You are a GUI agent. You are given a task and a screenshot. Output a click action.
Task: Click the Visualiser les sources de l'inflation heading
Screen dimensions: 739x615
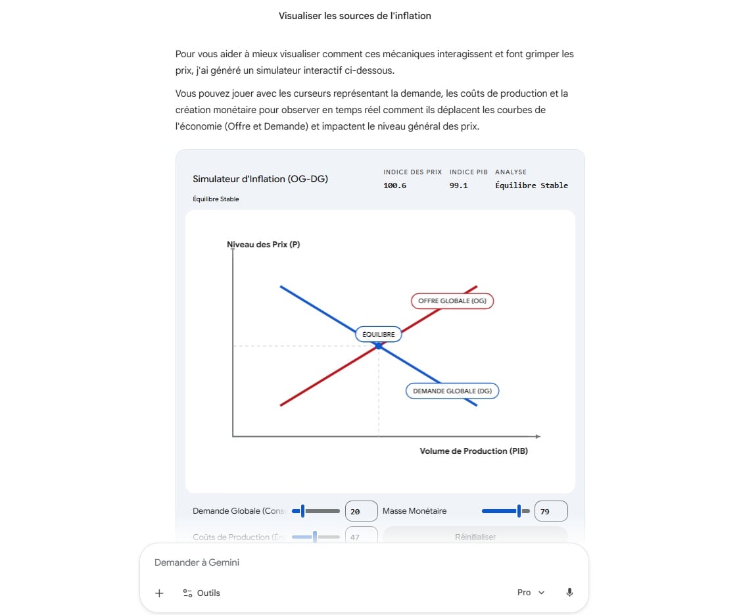pos(355,15)
